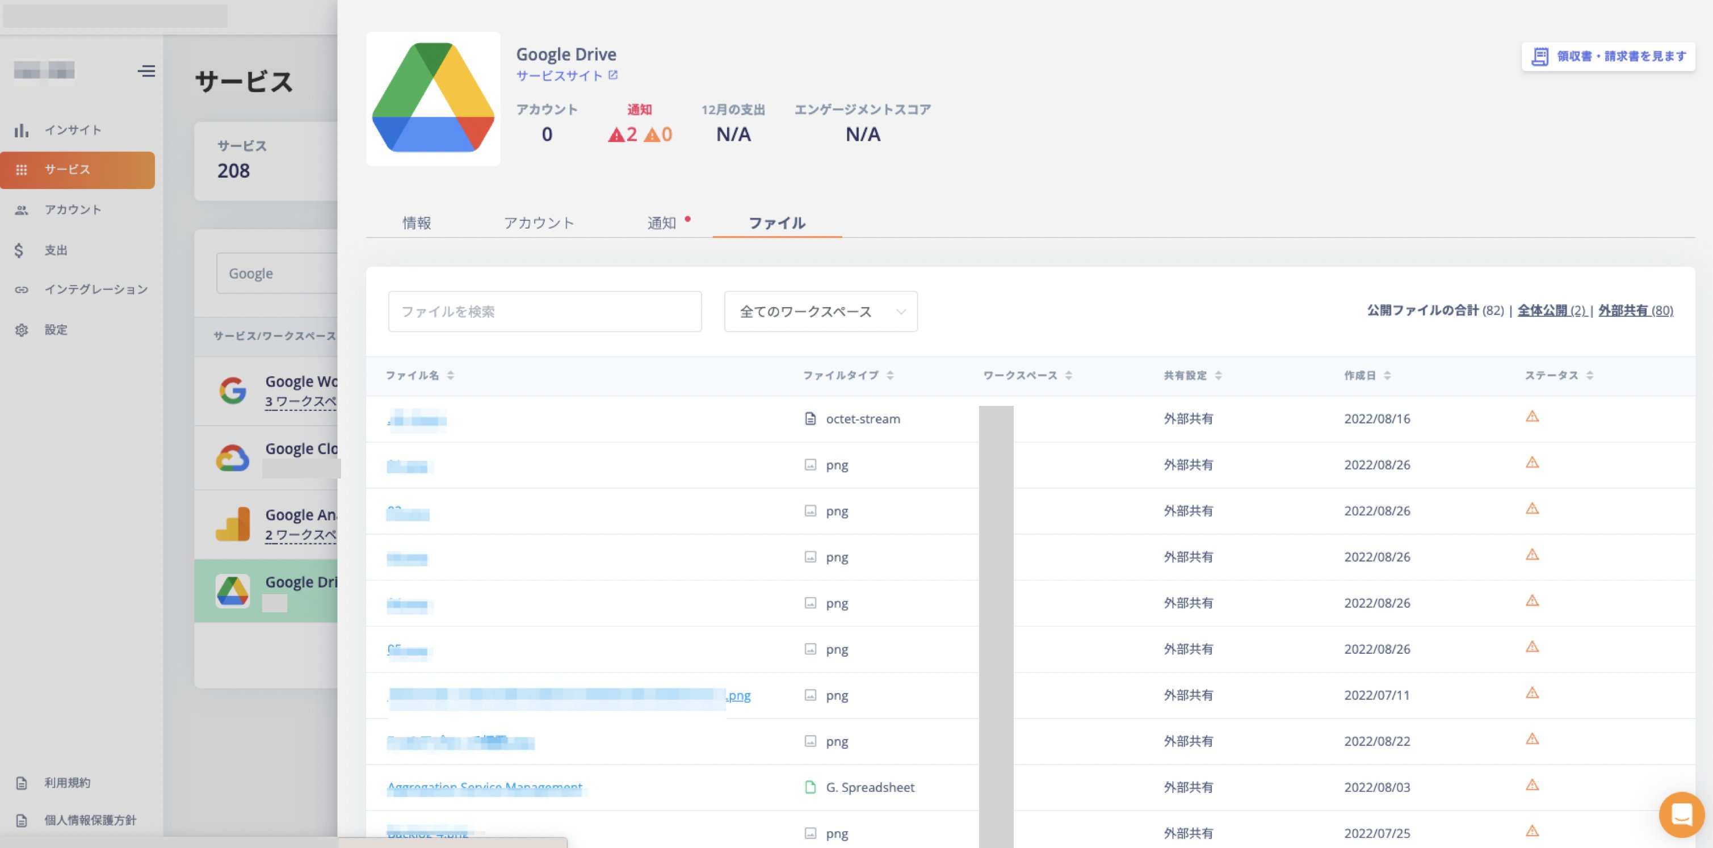Collapse the sidebar with hamburger icon
Screen dimensions: 1713x848
click(x=146, y=70)
